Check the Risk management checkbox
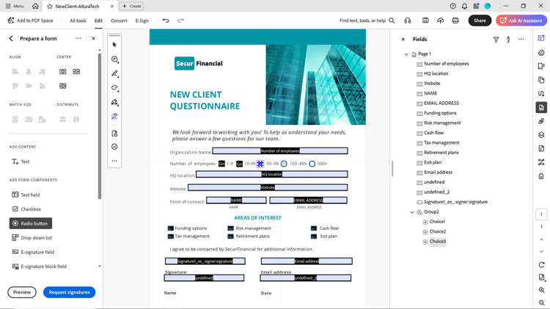The image size is (550, 309). pos(230,228)
